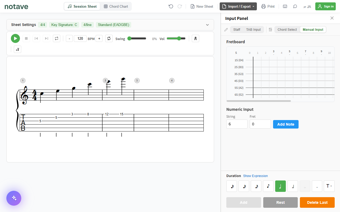Select the TAB Input tab
Screen dimensions: 340x212
tap(253, 30)
